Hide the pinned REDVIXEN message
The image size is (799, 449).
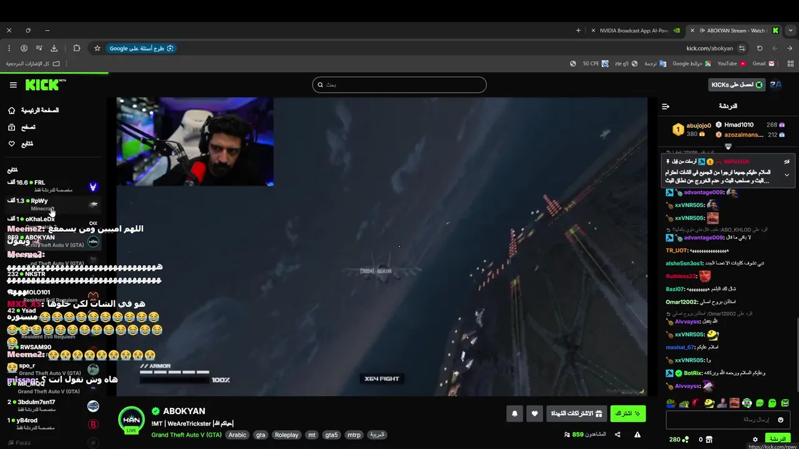tap(787, 162)
